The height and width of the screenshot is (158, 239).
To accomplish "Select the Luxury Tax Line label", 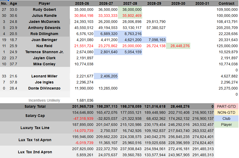I will [x=35, y=128].
